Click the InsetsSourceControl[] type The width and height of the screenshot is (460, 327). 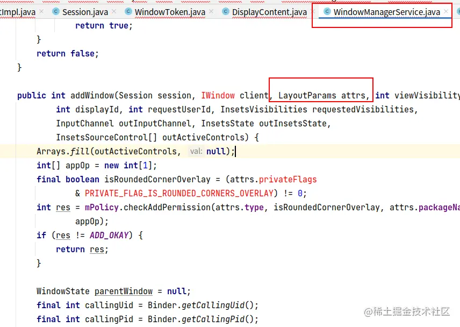pos(106,137)
